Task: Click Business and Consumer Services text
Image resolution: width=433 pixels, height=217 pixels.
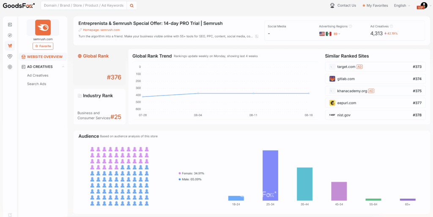Action: tap(93, 115)
